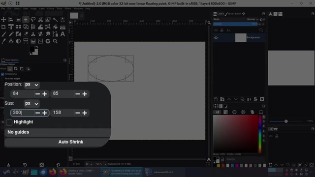Image resolution: width=315 pixels, height=177 pixels.
Task: Select the 3D Transform cube tool
Action: [x=26, y=27]
